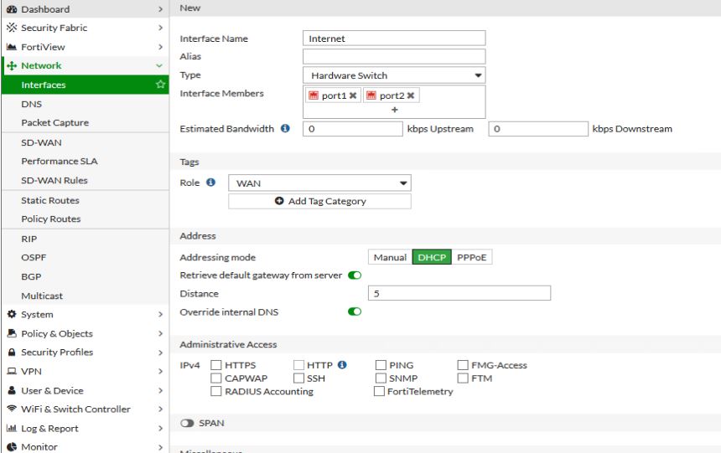Remove port2 from Interface Members
This screenshot has height=453, width=721.
(x=411, y=96)
